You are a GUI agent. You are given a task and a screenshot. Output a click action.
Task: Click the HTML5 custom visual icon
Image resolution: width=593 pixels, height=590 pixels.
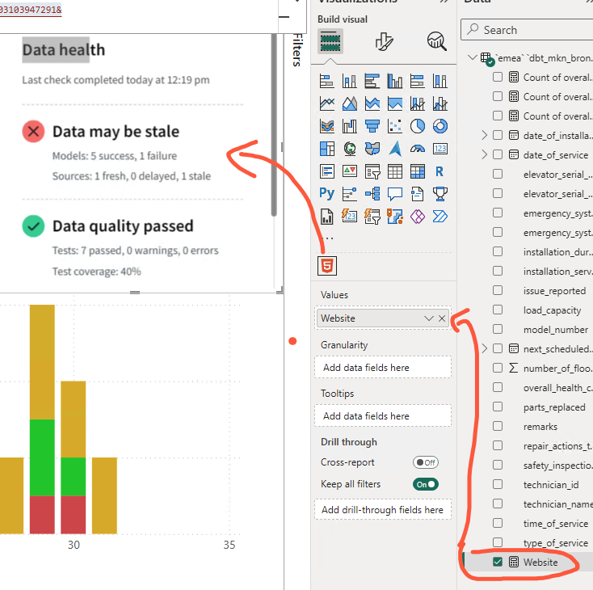327,265
